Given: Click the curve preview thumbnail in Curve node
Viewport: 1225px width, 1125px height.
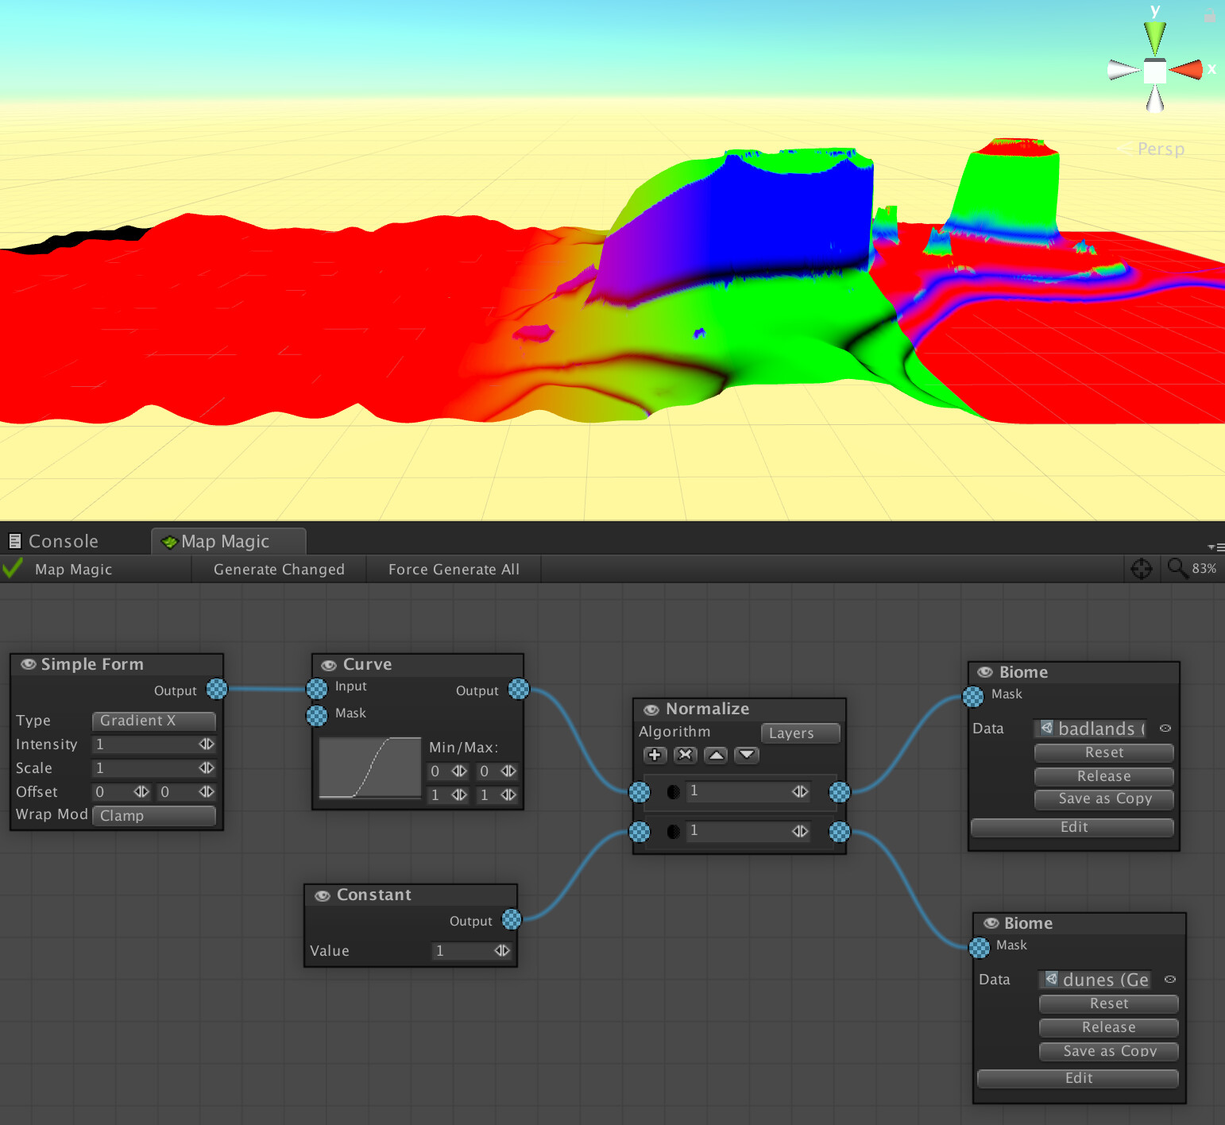Looking at the screenshot, I should click(369, 768).
